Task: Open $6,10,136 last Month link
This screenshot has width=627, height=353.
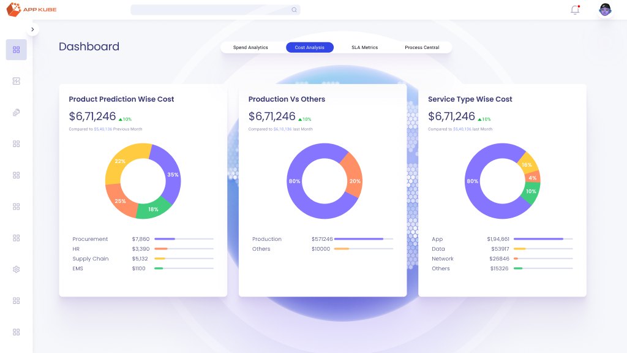Action: coord(283,129)
